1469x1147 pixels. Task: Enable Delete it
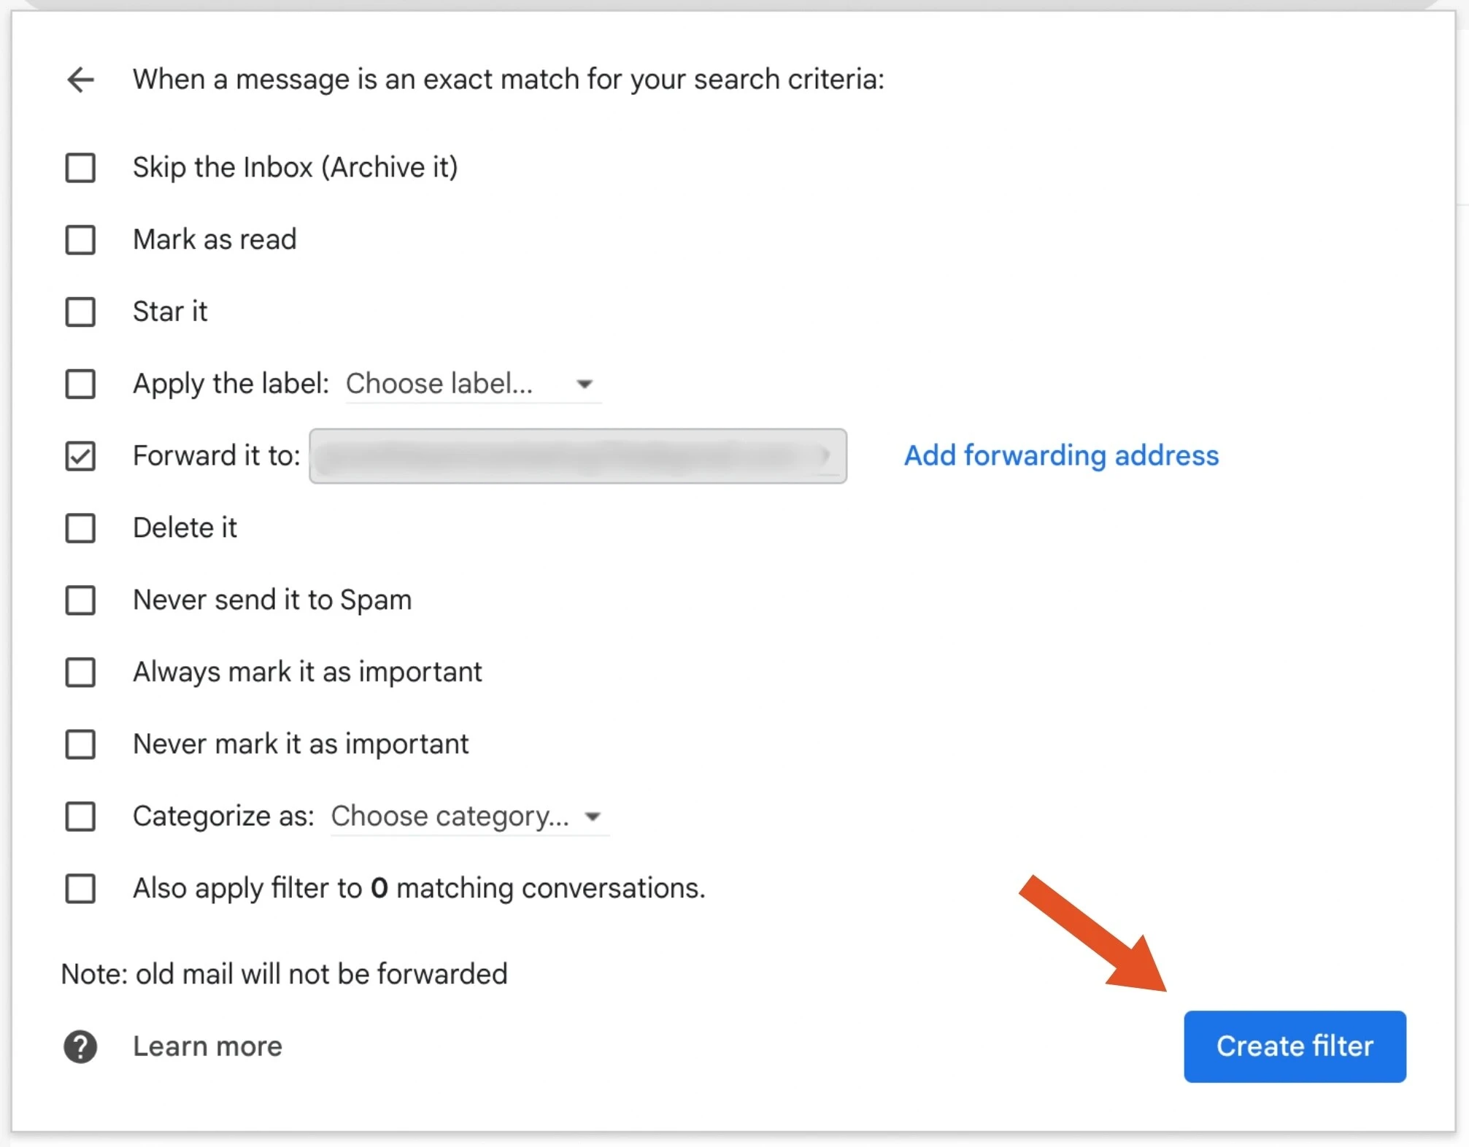pos(80,528)
